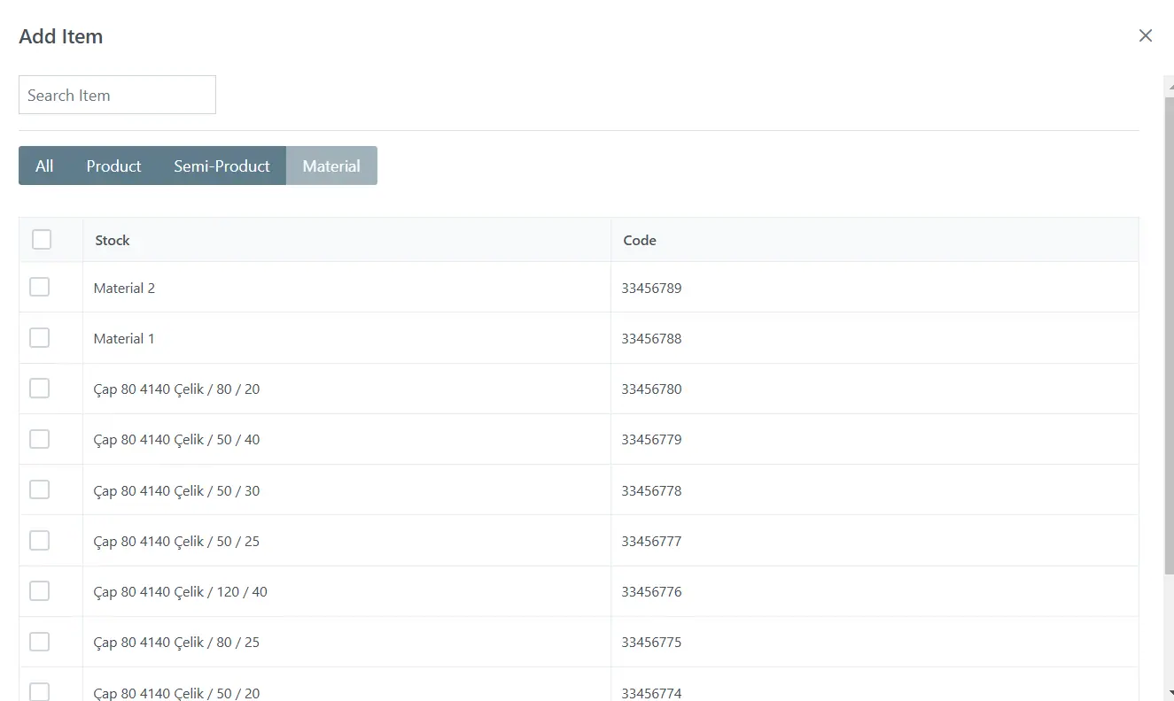The height and width of the screenshot is (701, 1174).
Task: Click code 33456788
Action: (651, 338)
